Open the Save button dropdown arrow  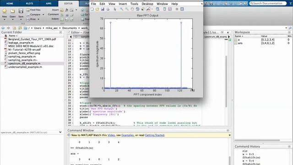point(21,19)
